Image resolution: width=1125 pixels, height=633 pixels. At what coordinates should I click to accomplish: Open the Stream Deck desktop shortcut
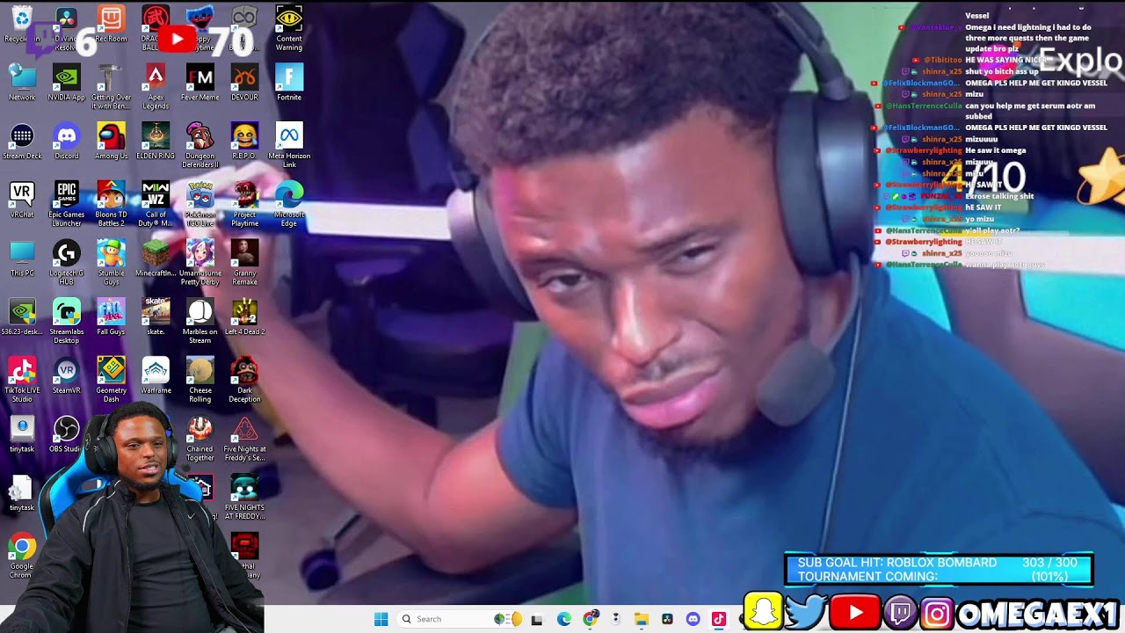point(22,141)
